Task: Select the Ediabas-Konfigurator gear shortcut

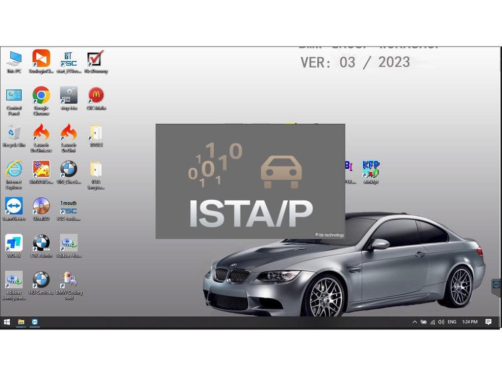Action: click(69, 243)
